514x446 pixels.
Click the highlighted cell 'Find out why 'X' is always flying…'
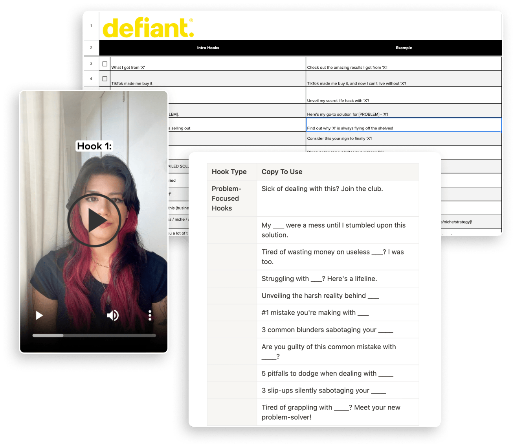click(x=404, y=125)
